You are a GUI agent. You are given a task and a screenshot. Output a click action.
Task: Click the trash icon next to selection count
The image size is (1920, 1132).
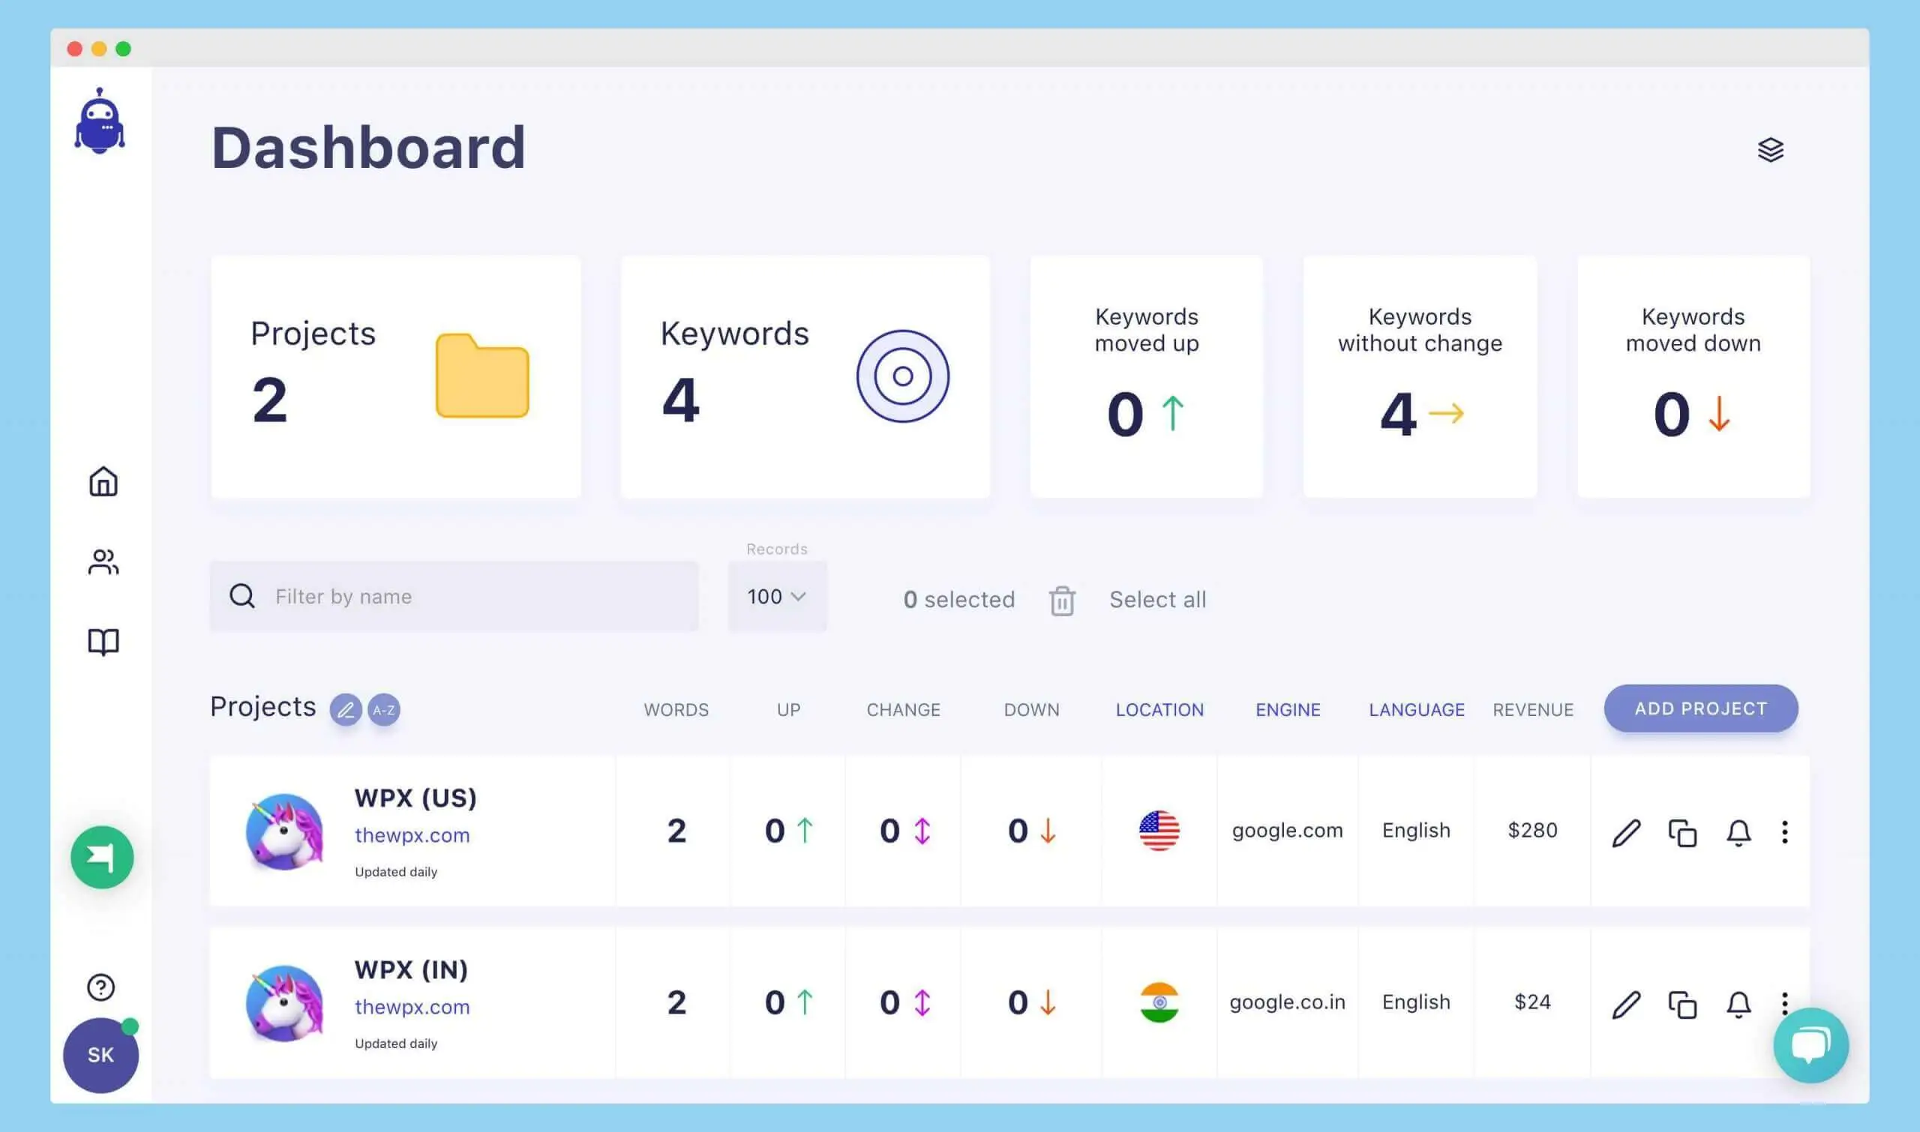coord(1062,600)
